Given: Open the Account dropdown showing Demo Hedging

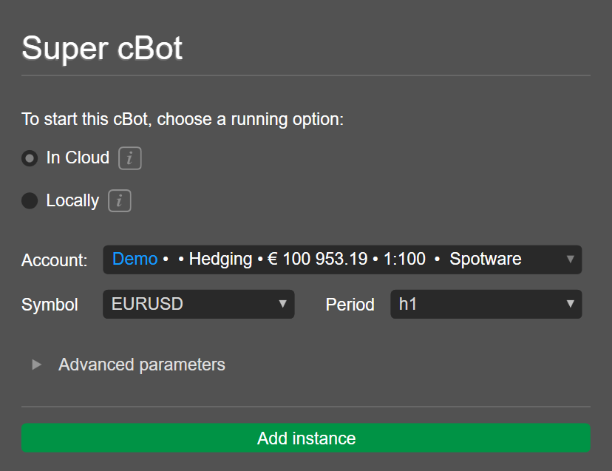Looking at the screenshot, I should pyautogui.click(x=341, y=260).
